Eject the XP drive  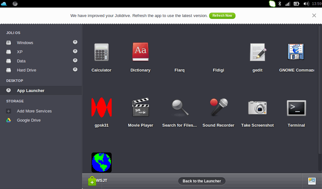75,51
